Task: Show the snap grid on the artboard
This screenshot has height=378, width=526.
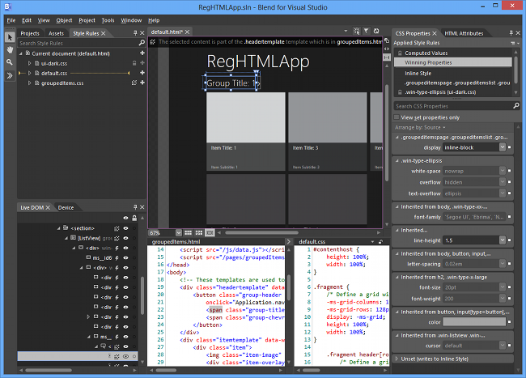Action: (189, 232)
